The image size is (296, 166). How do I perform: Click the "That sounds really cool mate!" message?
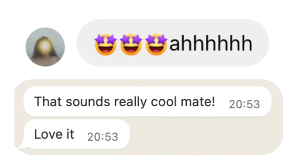[x=124, y=101]
